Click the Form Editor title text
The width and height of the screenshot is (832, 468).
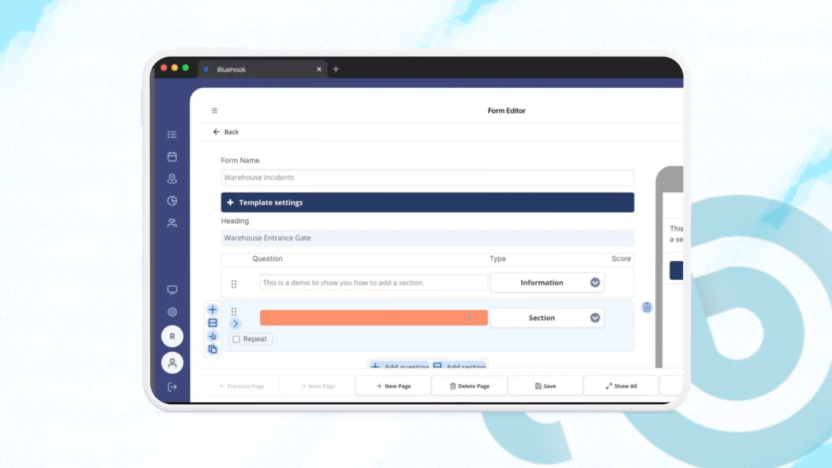(x=507, y=111)
